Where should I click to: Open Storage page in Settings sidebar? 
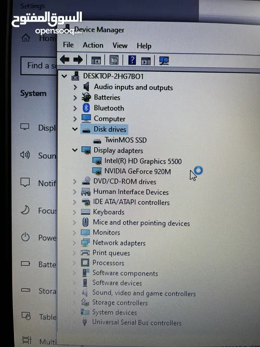pyautogui.click(x=38, y=291)
